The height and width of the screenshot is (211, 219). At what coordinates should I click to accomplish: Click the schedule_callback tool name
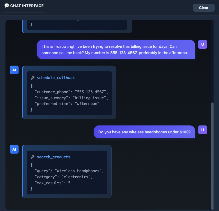(56, 78)
